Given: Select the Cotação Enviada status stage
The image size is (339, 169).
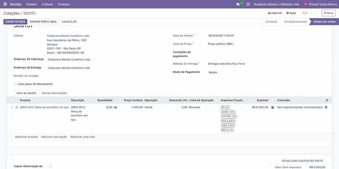Looking at the screenshot, I should (x=295, y=22).
